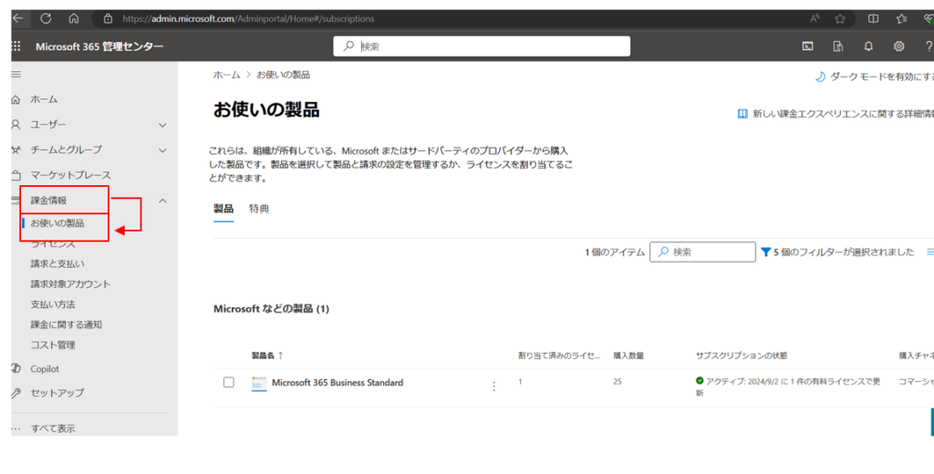This screenshot has height=474, width=934.
Task: Click the browser URL address bar
Action: (248, 18)
